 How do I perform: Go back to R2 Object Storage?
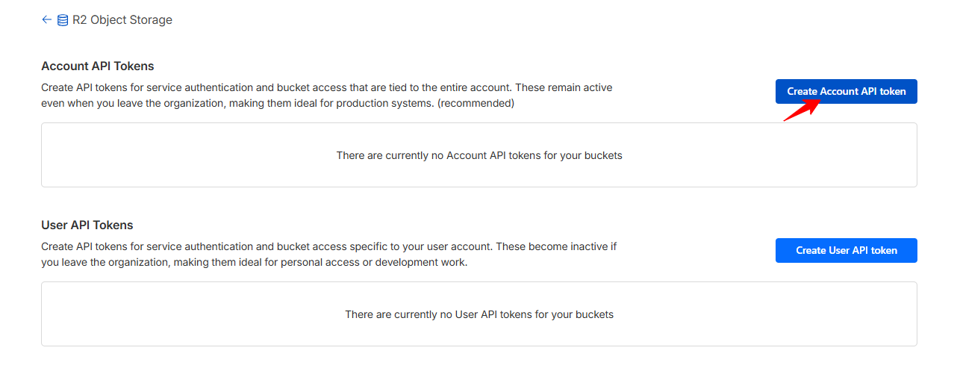pos(122,20)
